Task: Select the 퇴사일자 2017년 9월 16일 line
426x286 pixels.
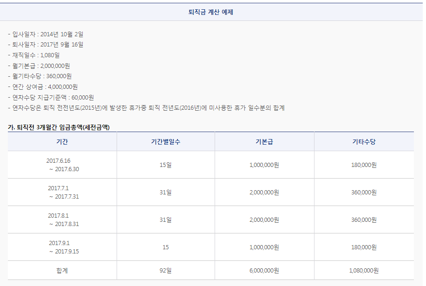Action: (x=46, y=45)
